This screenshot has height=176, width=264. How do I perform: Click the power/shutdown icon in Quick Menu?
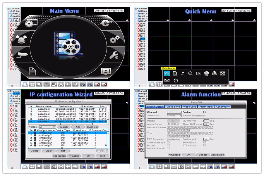point(176,80)
